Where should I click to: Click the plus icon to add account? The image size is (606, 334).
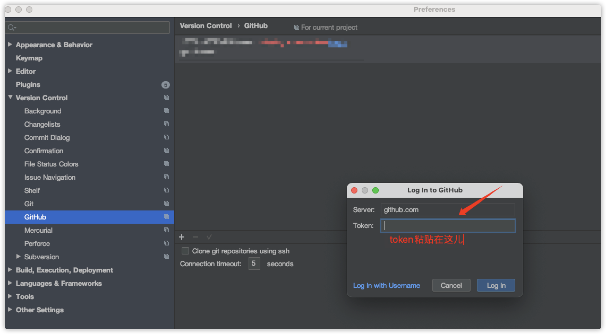(182, 237)
